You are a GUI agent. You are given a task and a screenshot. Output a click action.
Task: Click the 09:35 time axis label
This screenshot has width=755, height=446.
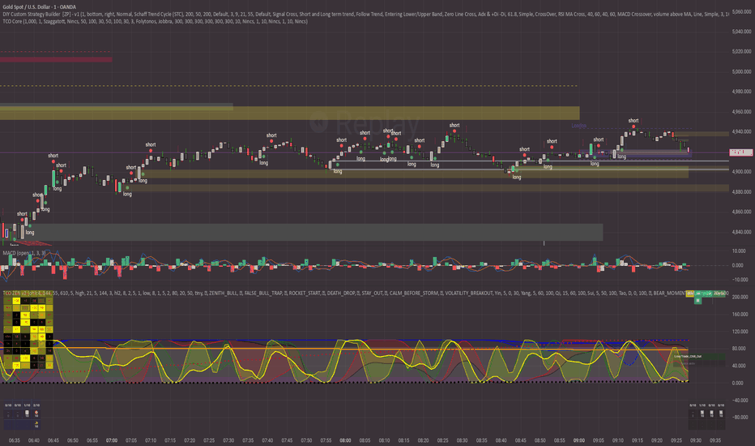point(715,440)
